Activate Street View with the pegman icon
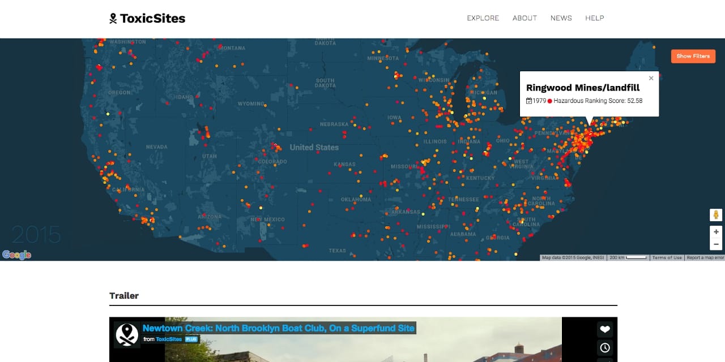The width and height of the screenshot is (725, 362). pos(715,215)
